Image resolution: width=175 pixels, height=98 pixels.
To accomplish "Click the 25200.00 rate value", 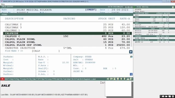I will pyautogui.click(x=123, y=45).
